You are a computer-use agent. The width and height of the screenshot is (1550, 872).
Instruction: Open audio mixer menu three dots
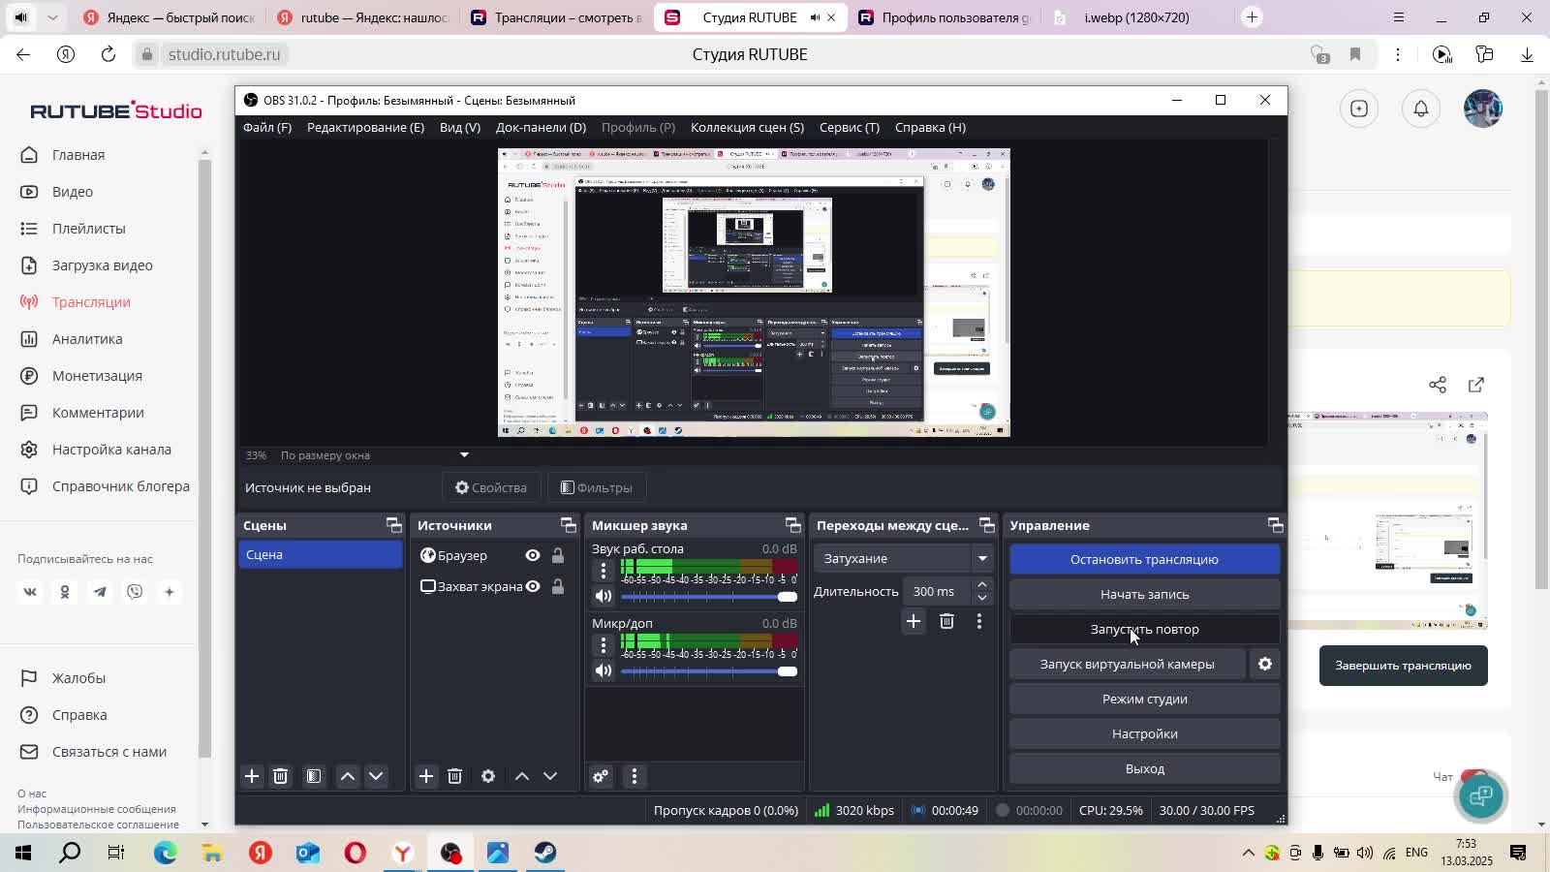(635, 776)
